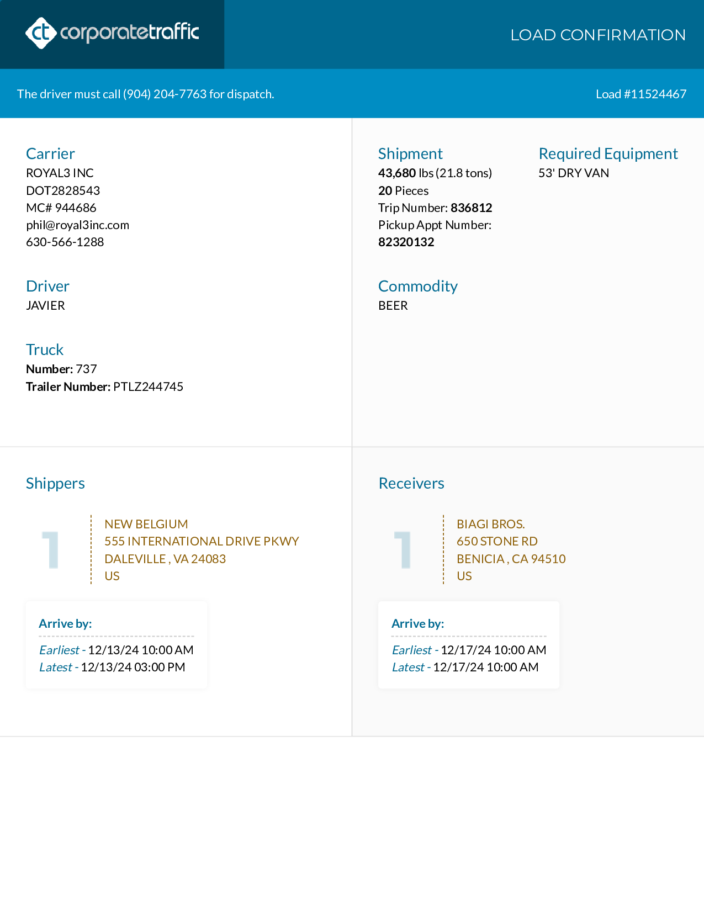This screenshot has width=704, height=911.
Task: Select Trailer Number PTLZ244745 line
Action: point(104,386)
